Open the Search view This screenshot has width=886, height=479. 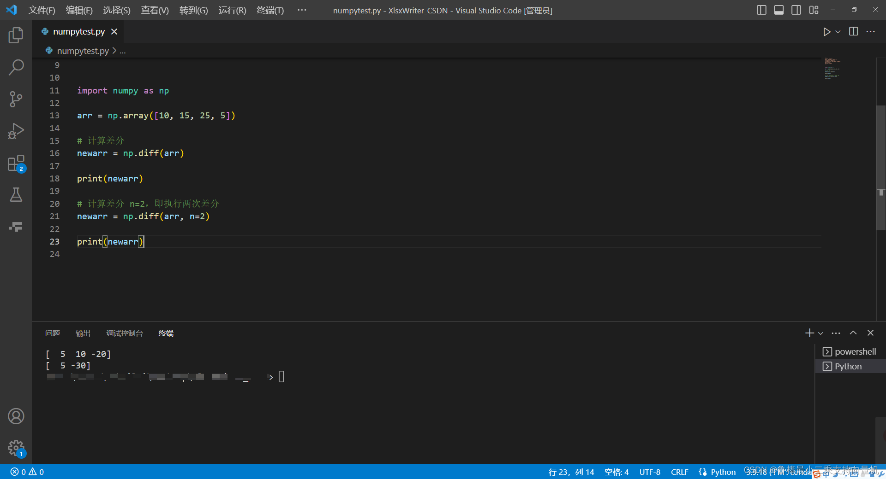tap(16, 67)
